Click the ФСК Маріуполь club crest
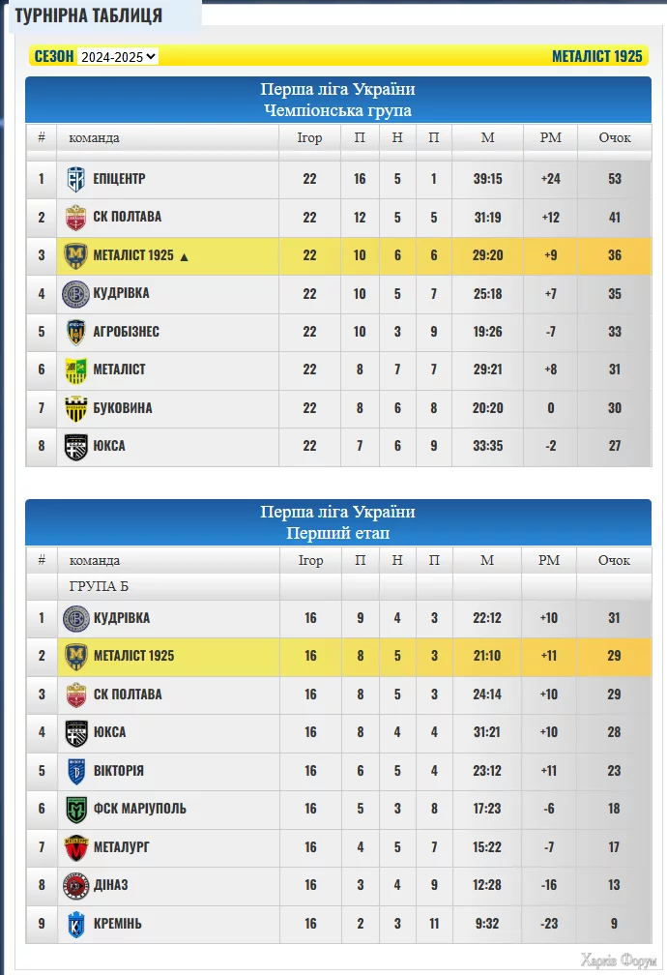 (x=75, y=810)
